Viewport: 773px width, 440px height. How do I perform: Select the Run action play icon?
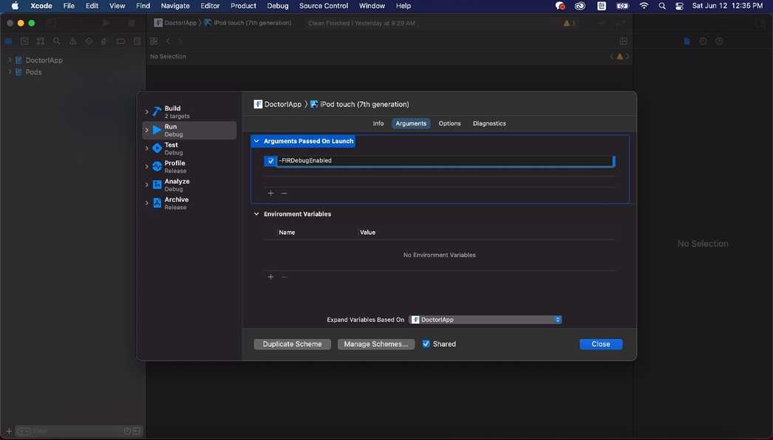(157, 130)
